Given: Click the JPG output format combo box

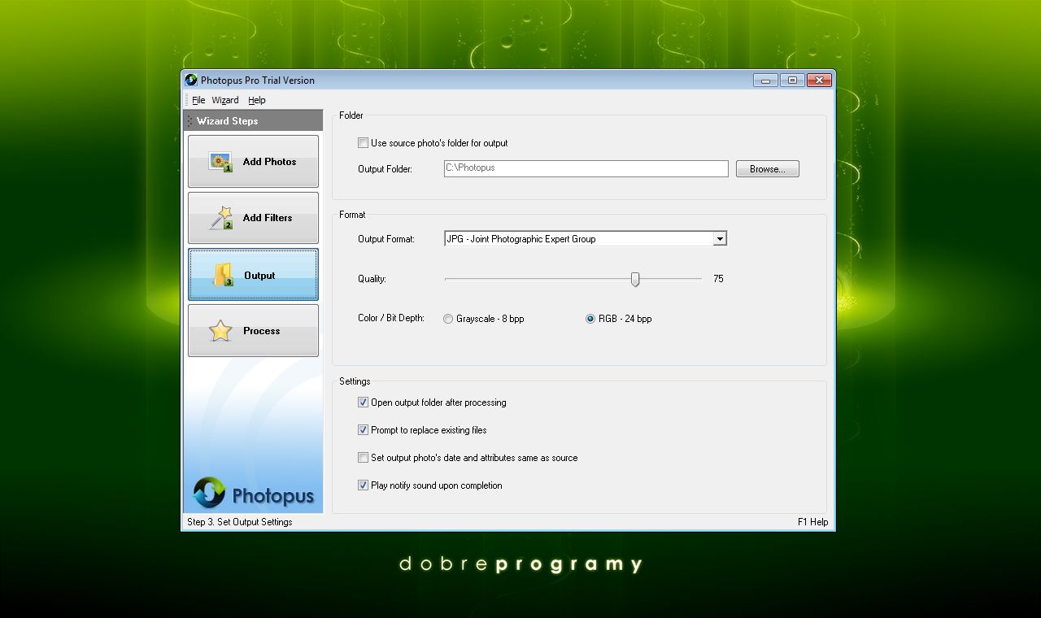Looking at the screenshot, I should (x=585, y=239).
